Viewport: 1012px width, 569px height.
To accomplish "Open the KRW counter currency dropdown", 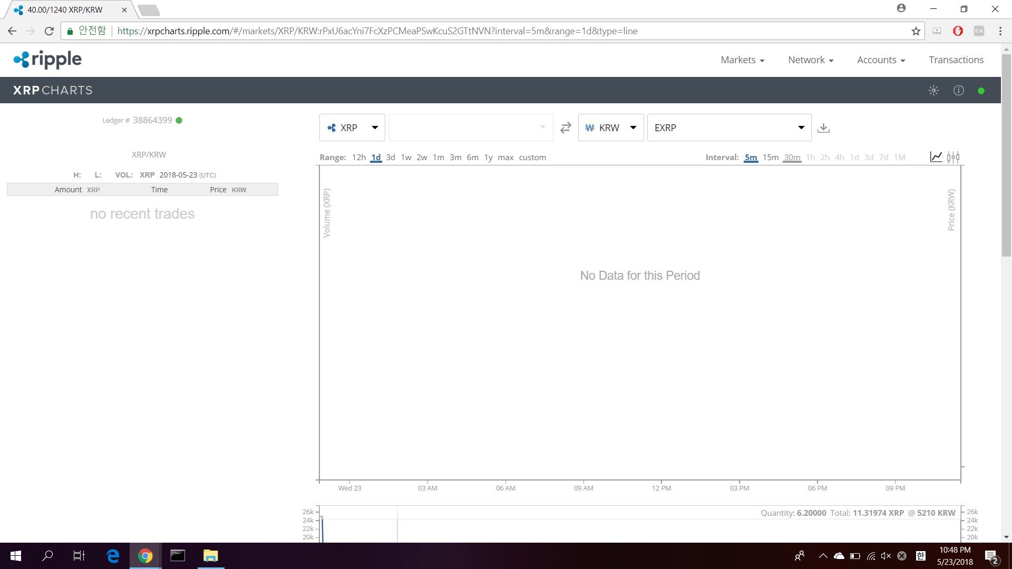I will click(610, 128).
